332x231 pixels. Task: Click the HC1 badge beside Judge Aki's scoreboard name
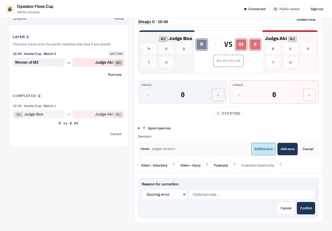point(292,39)
